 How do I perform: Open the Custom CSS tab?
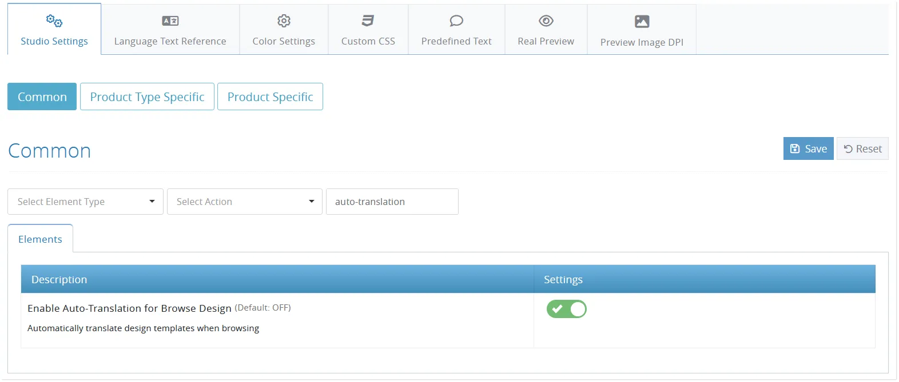368,30
